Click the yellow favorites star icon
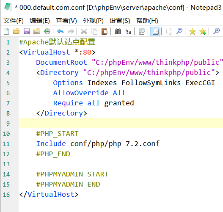The height and width of the screenshot is (212, 223). click(x=193, y=31)
